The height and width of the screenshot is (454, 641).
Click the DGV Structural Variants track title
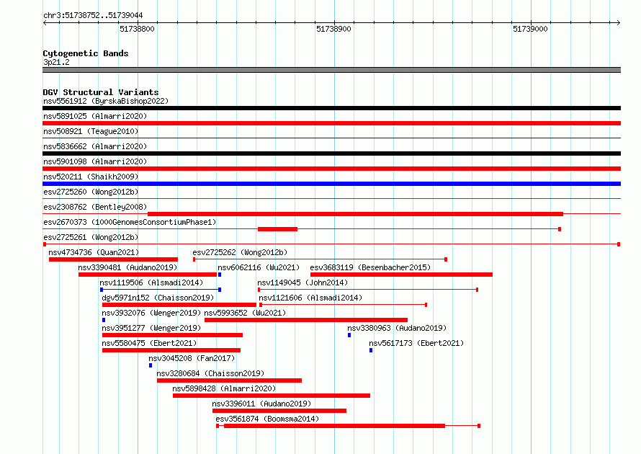[101, 92]
